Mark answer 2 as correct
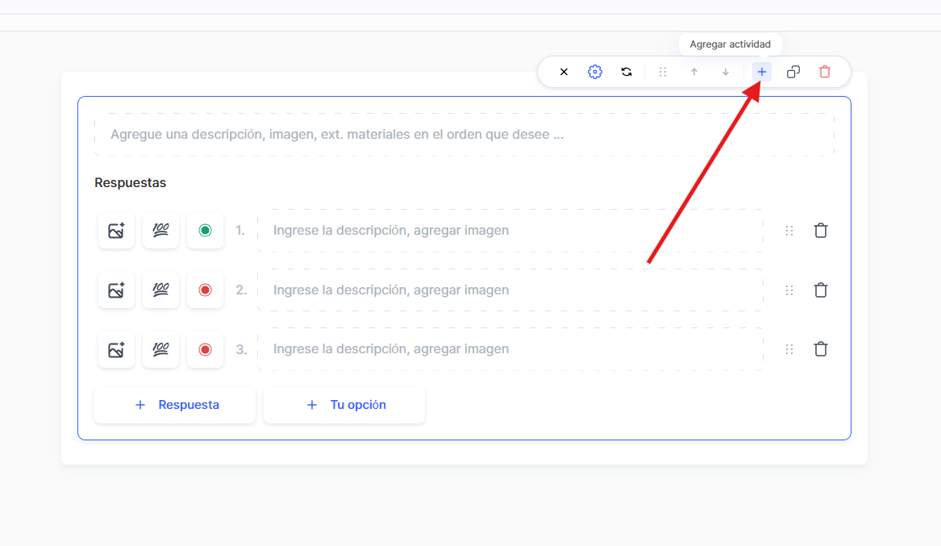Image resolution: width=941 pixels, height=546 pixels. click(205, 290)
